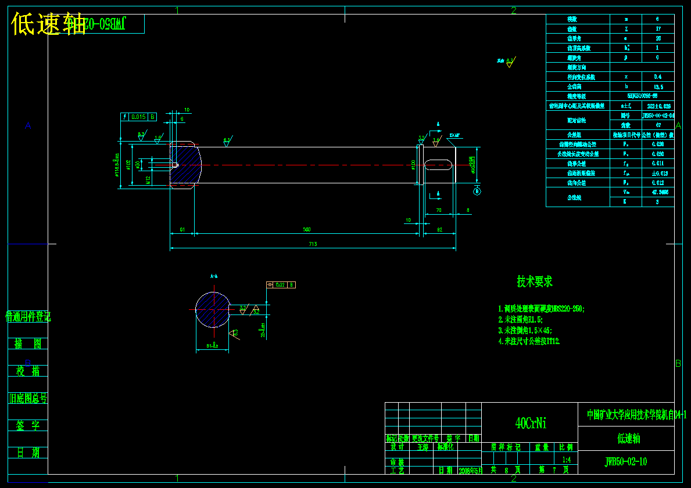Click the 更改文件号 label
The width and height of the screenshot is (691, 488).
(x=425, y=438)
